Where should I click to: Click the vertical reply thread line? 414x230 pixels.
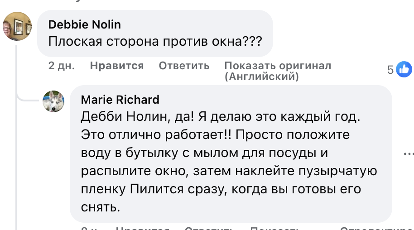coord(16,136)
